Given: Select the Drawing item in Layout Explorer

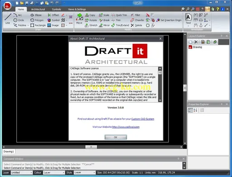Looking at the screenshot, I should click(195, 47).
